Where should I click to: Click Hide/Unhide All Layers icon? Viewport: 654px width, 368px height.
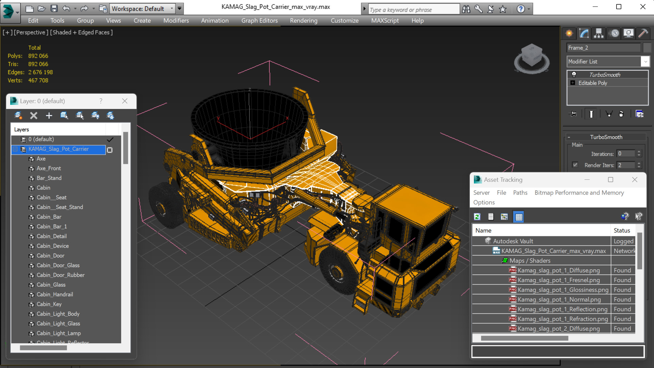click(95, 116)
